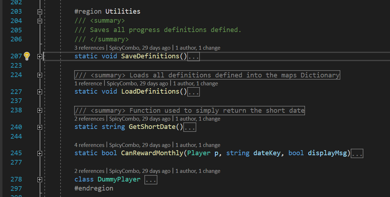The width and height of the screenshot is (390, 197).
Task: Open the '4 references' CodeLens above CanRewardMonthly
Action: tap(89, 145)
